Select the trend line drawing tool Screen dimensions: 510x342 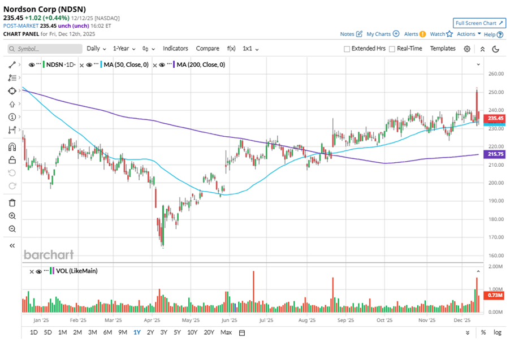(12, 65)
